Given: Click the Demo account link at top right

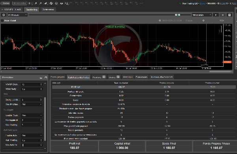Looking at the screenshot, I should [x=202, y=3].
